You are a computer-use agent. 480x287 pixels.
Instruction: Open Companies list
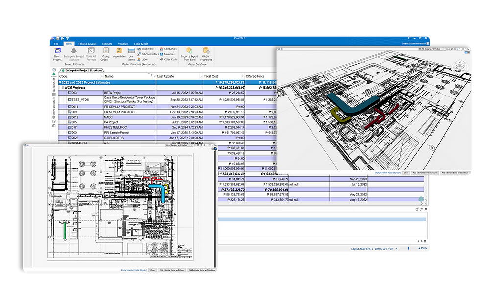point(168,49)
